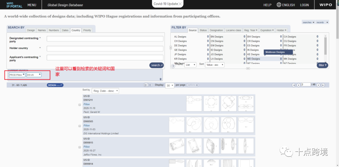Open first thumbnail of D901211
Screen dimensions: 339x167
(194, 104)
